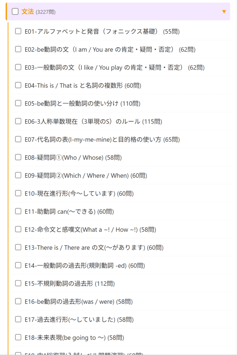Tick E15 不規則動詞の過去形 checkbox
The width and height of the screenshot is (237, 355).
18,284
